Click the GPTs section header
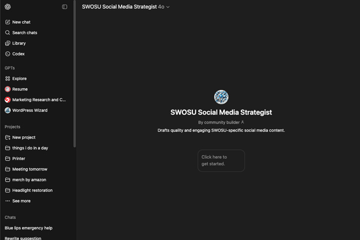Screen dimensions: 360x240 point(9,68)
